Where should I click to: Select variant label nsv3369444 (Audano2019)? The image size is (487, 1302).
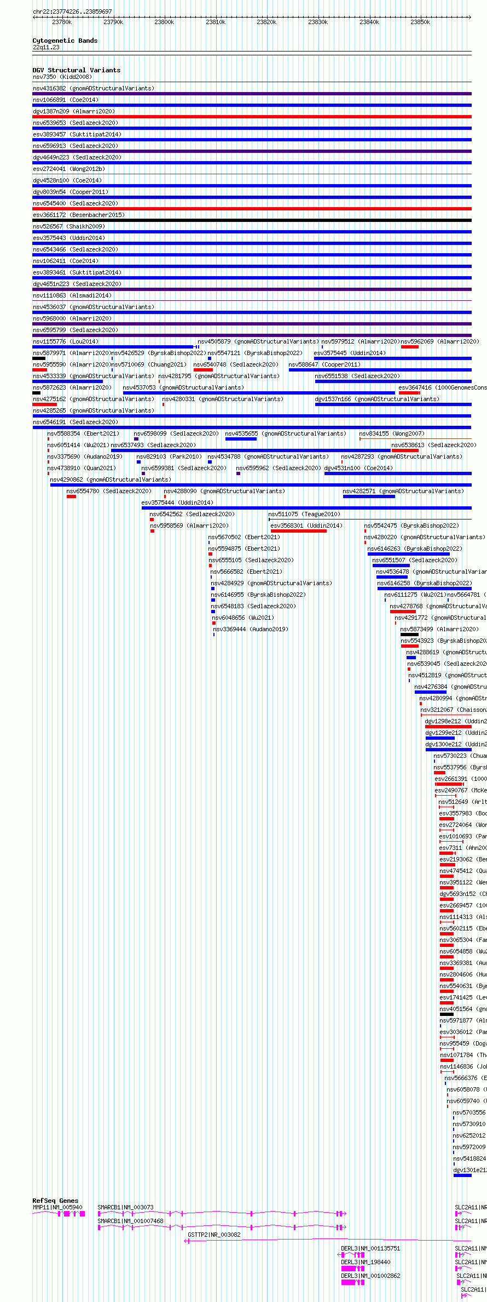[x=251, y=629]
